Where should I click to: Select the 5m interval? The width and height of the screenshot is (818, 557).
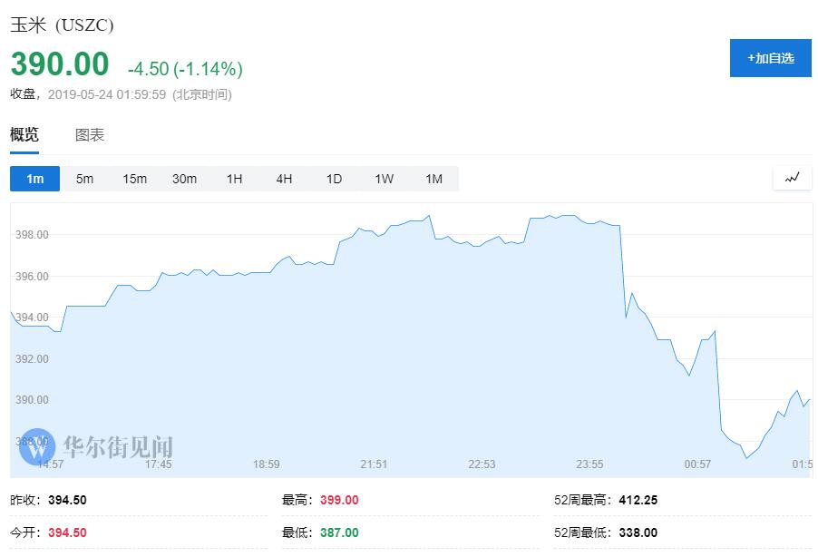pyautogui.click(x=84, y=179)
